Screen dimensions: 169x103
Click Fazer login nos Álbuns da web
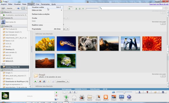point(159,4)
